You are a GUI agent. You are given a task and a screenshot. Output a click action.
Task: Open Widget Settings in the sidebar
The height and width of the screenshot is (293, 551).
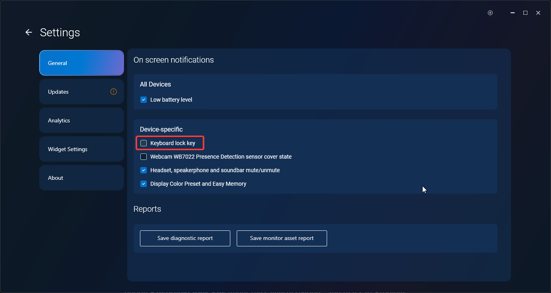(x=82, y=149)
